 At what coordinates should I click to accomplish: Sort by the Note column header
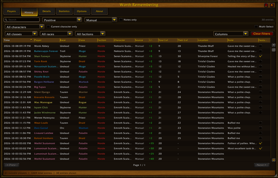click(x=243, y=40)
